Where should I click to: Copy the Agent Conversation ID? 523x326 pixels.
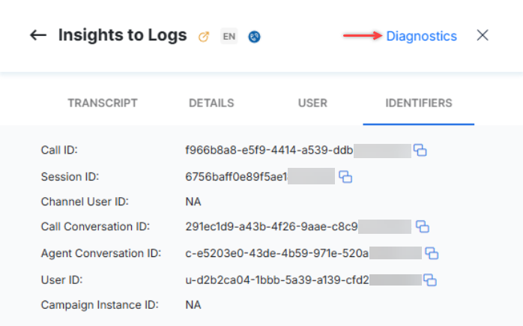432,253
